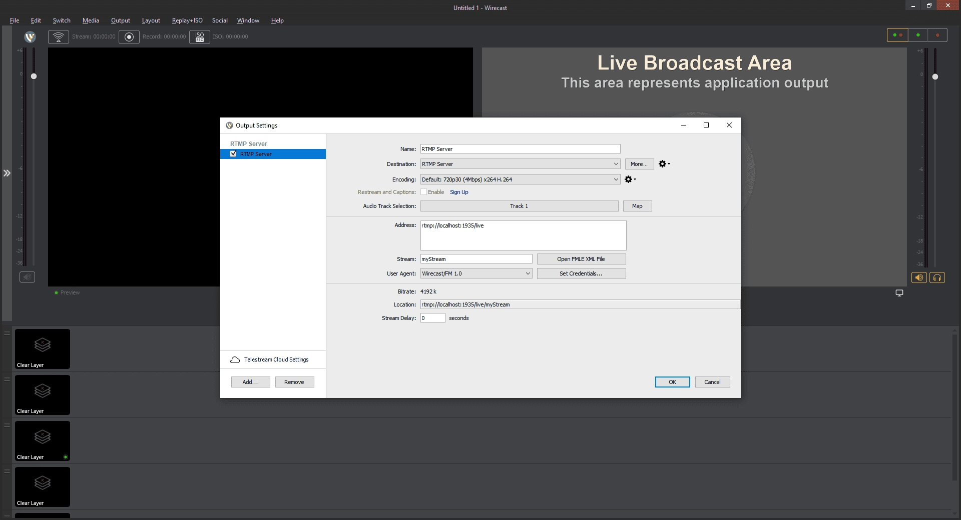This screenshot has height=520, width=961.
Task: Open the Help menu
Action: coord(277,20)
